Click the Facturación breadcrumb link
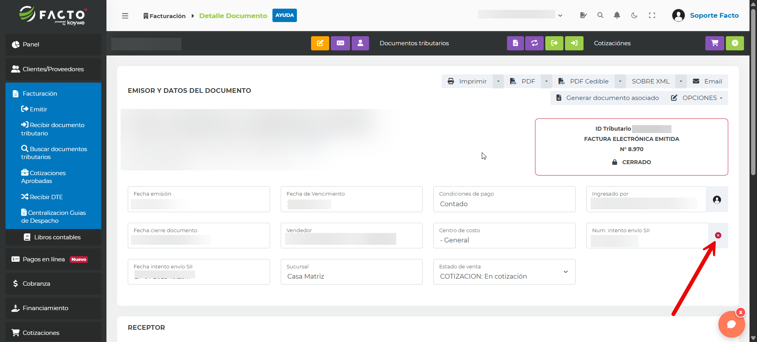Viewport: 757px width, 342px height. [x=164, y=16]
